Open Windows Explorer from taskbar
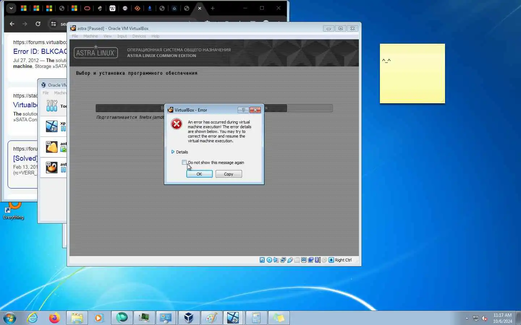The height and width of the screenshot is (325, 521). coord(77,318)
